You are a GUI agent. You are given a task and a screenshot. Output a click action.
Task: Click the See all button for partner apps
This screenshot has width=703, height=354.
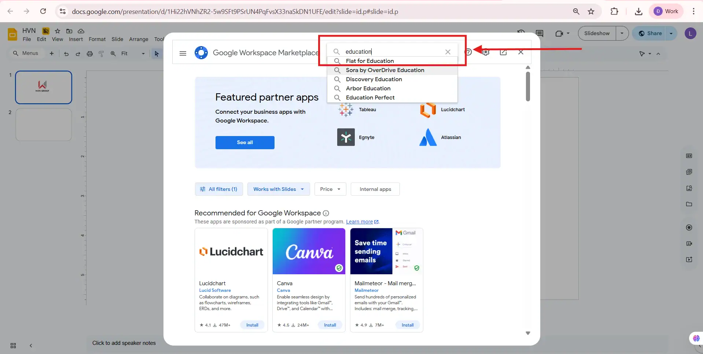tap(245, 142)
